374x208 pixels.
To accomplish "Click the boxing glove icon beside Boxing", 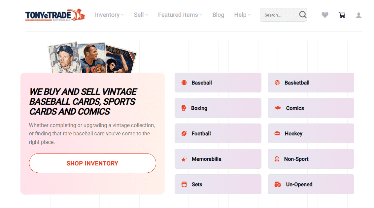I will click(184, 108).
